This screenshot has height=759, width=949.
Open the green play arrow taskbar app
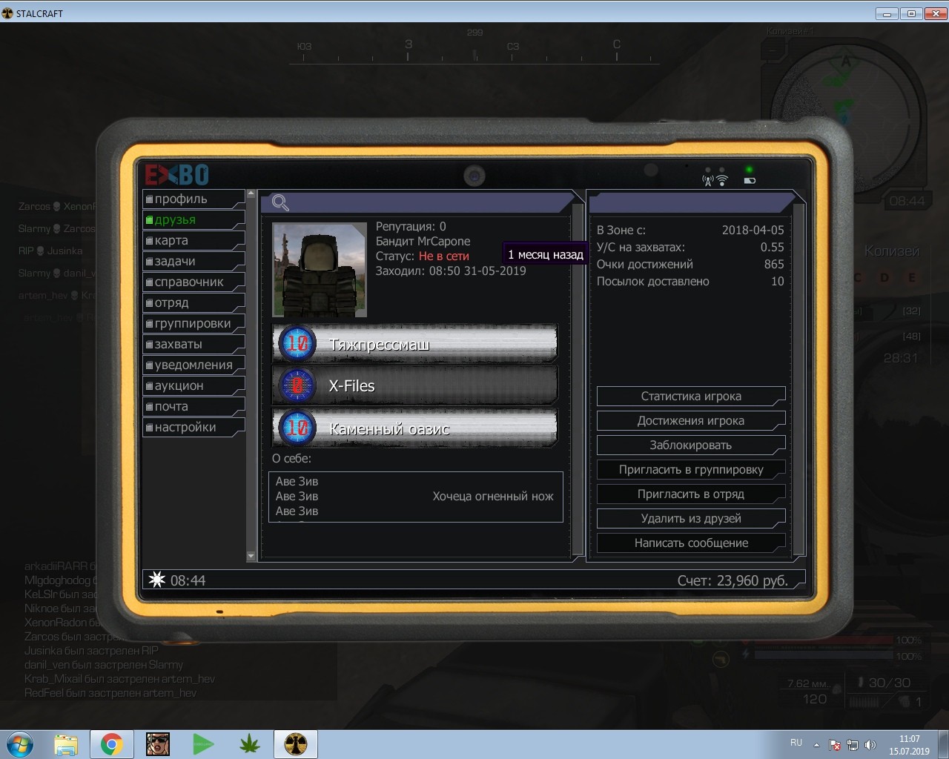[203, 744]
